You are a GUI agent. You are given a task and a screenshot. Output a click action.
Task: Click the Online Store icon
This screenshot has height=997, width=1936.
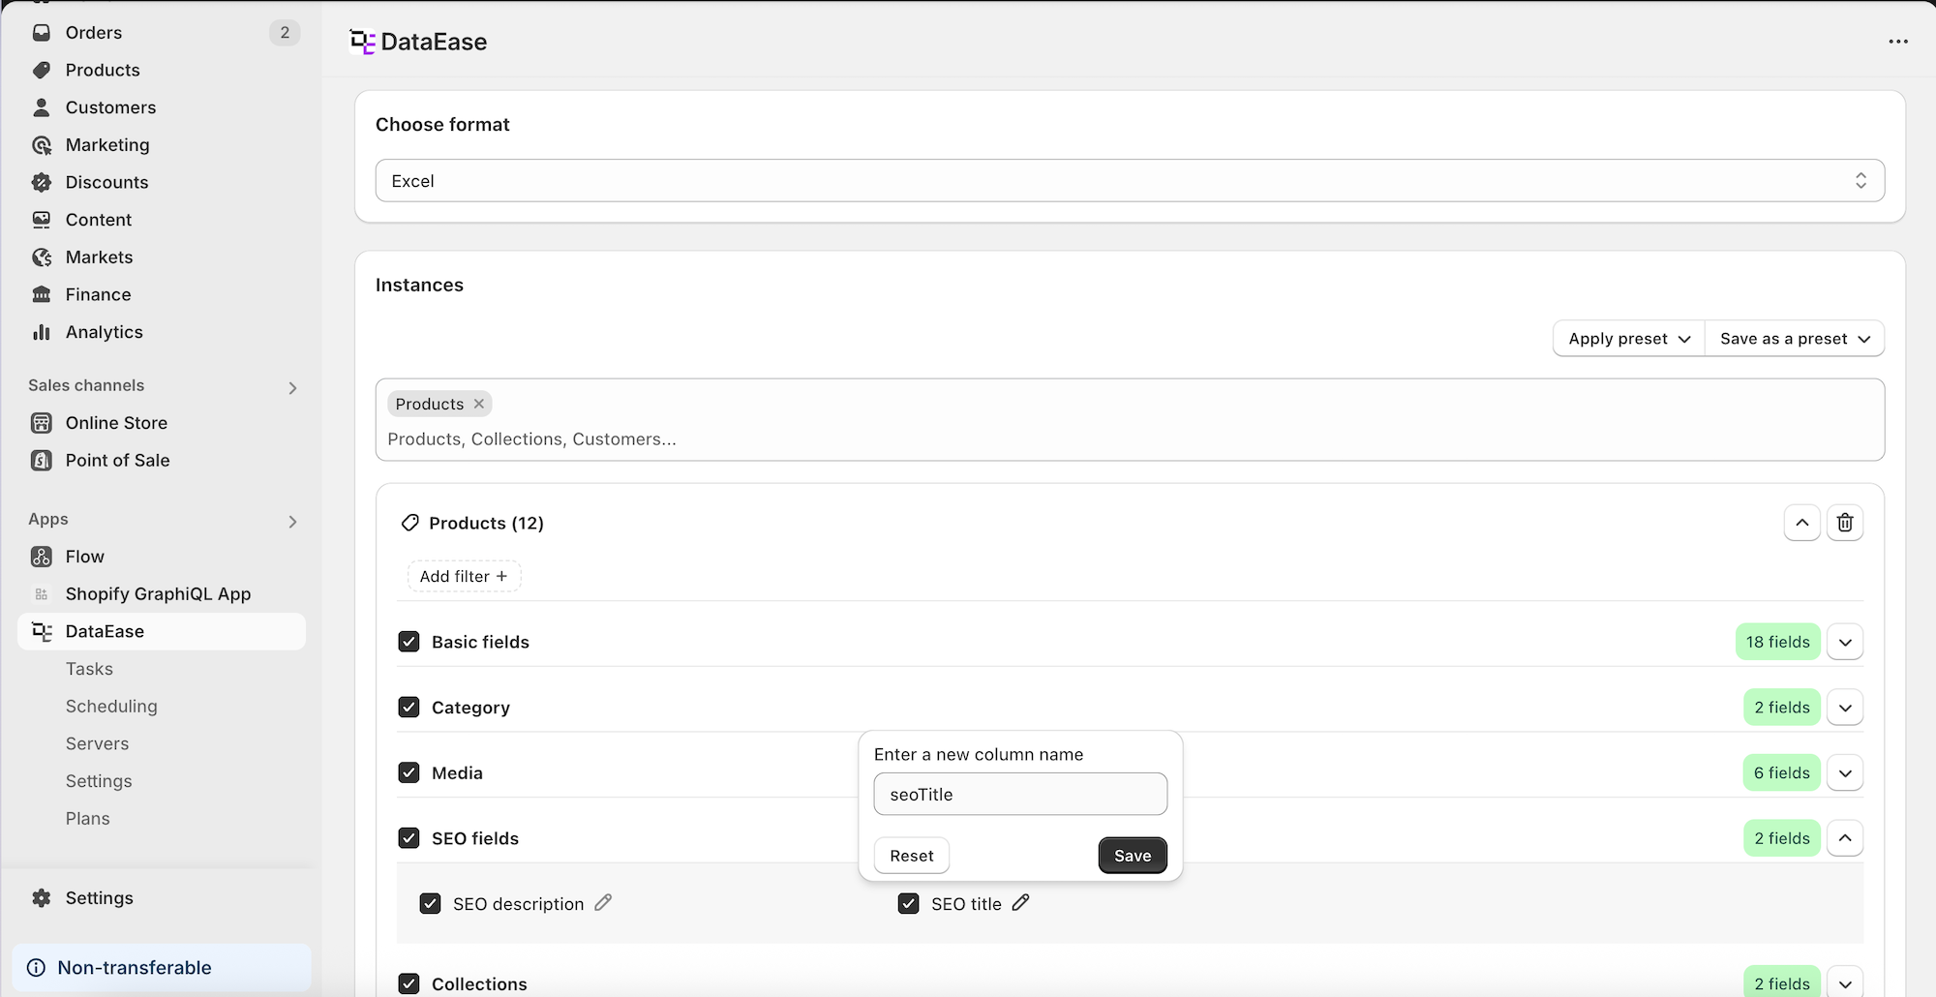coord(42,423)
